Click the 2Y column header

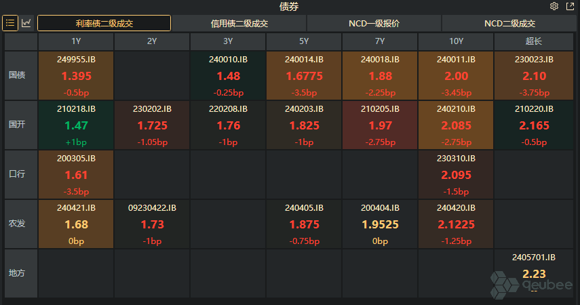click(152, 41)
